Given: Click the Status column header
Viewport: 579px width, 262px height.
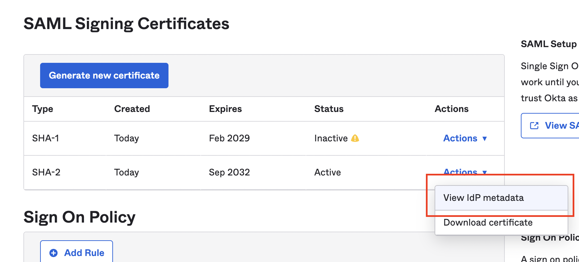Looking at the screenshot, I should [329, 109].
